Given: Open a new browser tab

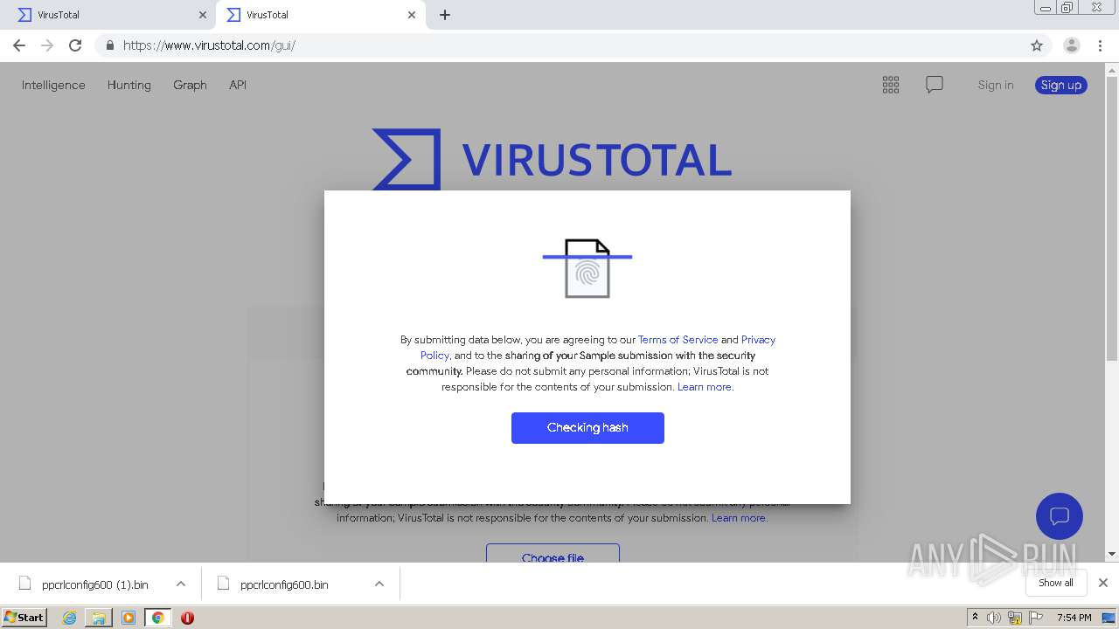Looking at the screenshot, I should tap(444, 15).
